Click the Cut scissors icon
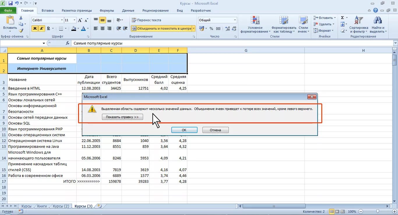Image resolution: width=398 pixels, height=215 pixels. pyautogui.click(x=21, y=18)
